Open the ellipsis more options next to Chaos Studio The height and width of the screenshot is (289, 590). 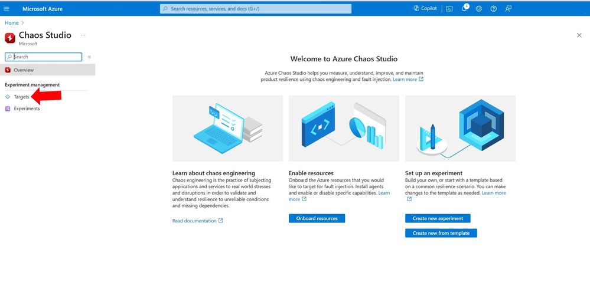click(x=83, y=35)
